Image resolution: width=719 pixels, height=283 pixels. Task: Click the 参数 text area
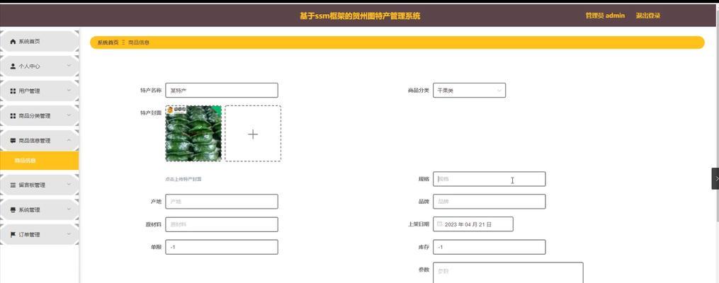(508, 272)
